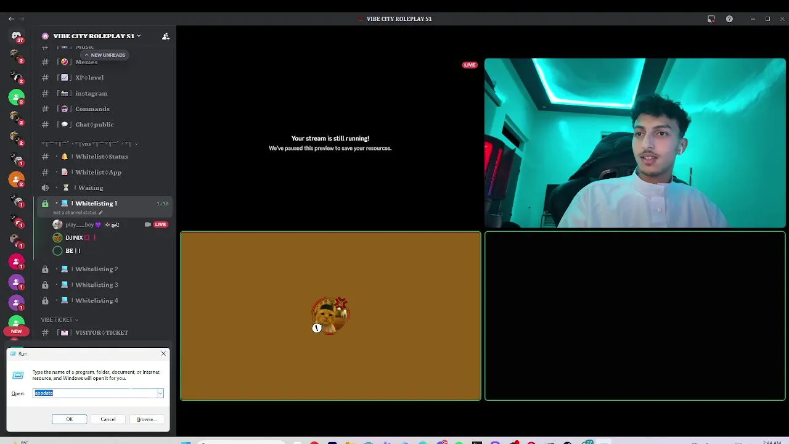
Task: Click camera icon next to play___boy
Action: (147, 224)
